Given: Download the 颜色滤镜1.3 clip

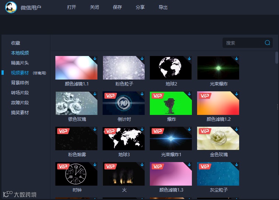Looking at the screenshot, I should tap(189, 165).
